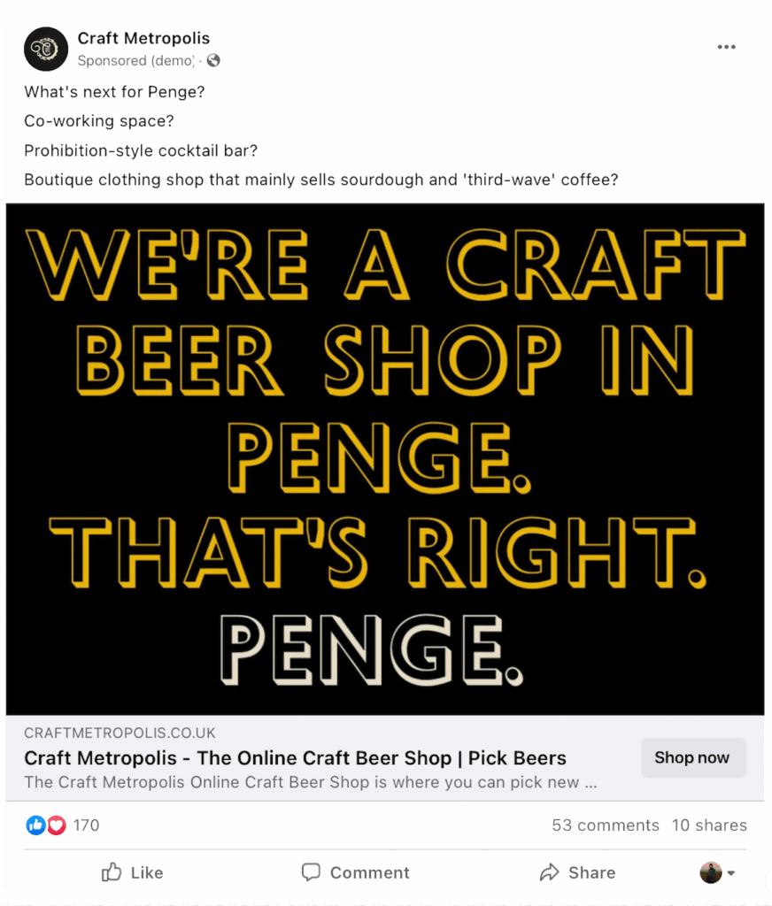Click the blue thumbs-up reaction icon
The width and height of the screenshot is (772, 906).
point(35,825)
